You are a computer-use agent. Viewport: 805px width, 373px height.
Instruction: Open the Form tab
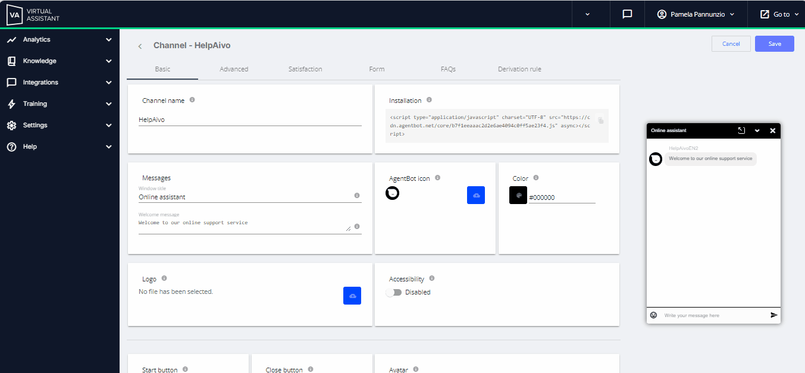[x=377, y=69]
